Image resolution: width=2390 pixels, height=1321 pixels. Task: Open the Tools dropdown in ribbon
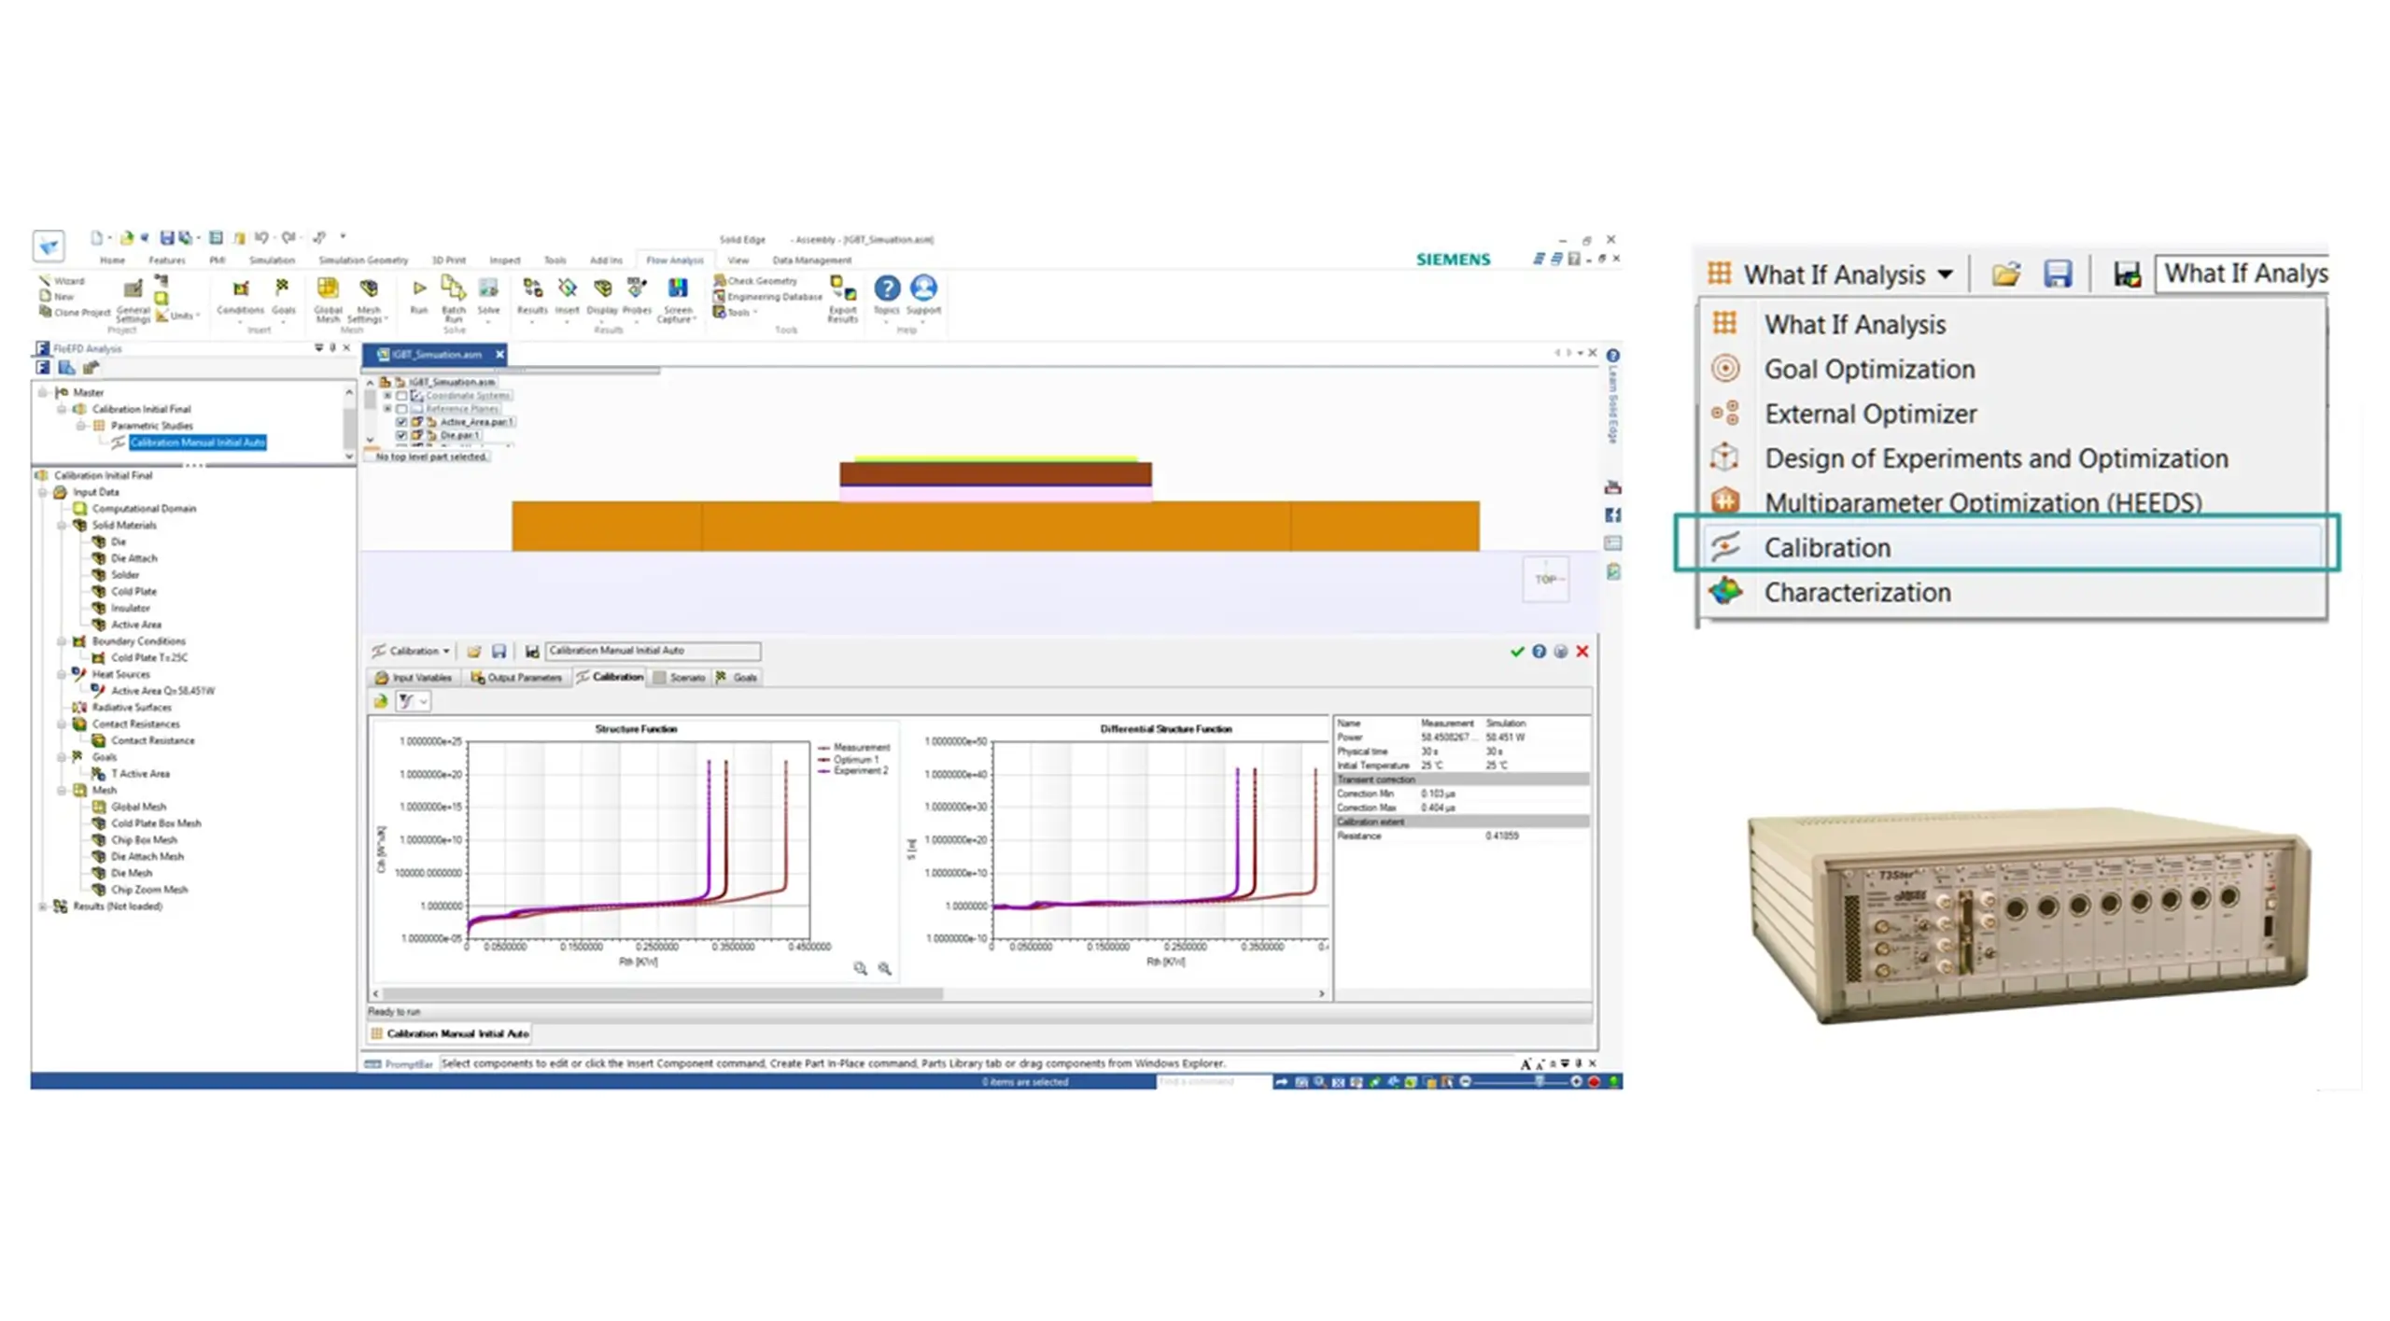(x=737, y=313)
